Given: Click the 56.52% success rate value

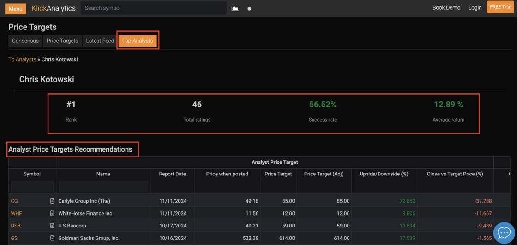Looking at the screenshot, I should (x=323, y=105).
